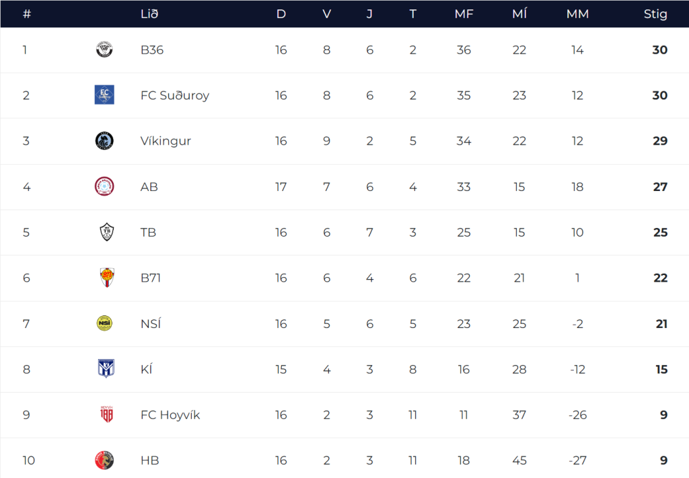Open the B71 shield logo
The image size is (689, 478).
coord(107,278)
